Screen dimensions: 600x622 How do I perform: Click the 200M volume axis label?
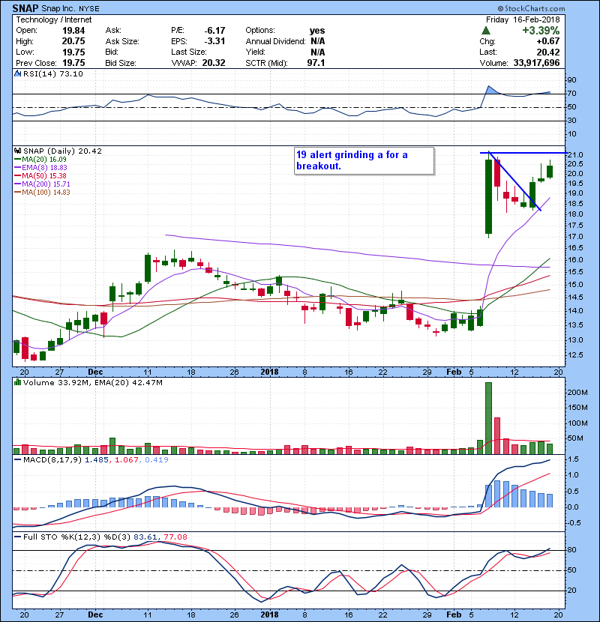[577, 393]
